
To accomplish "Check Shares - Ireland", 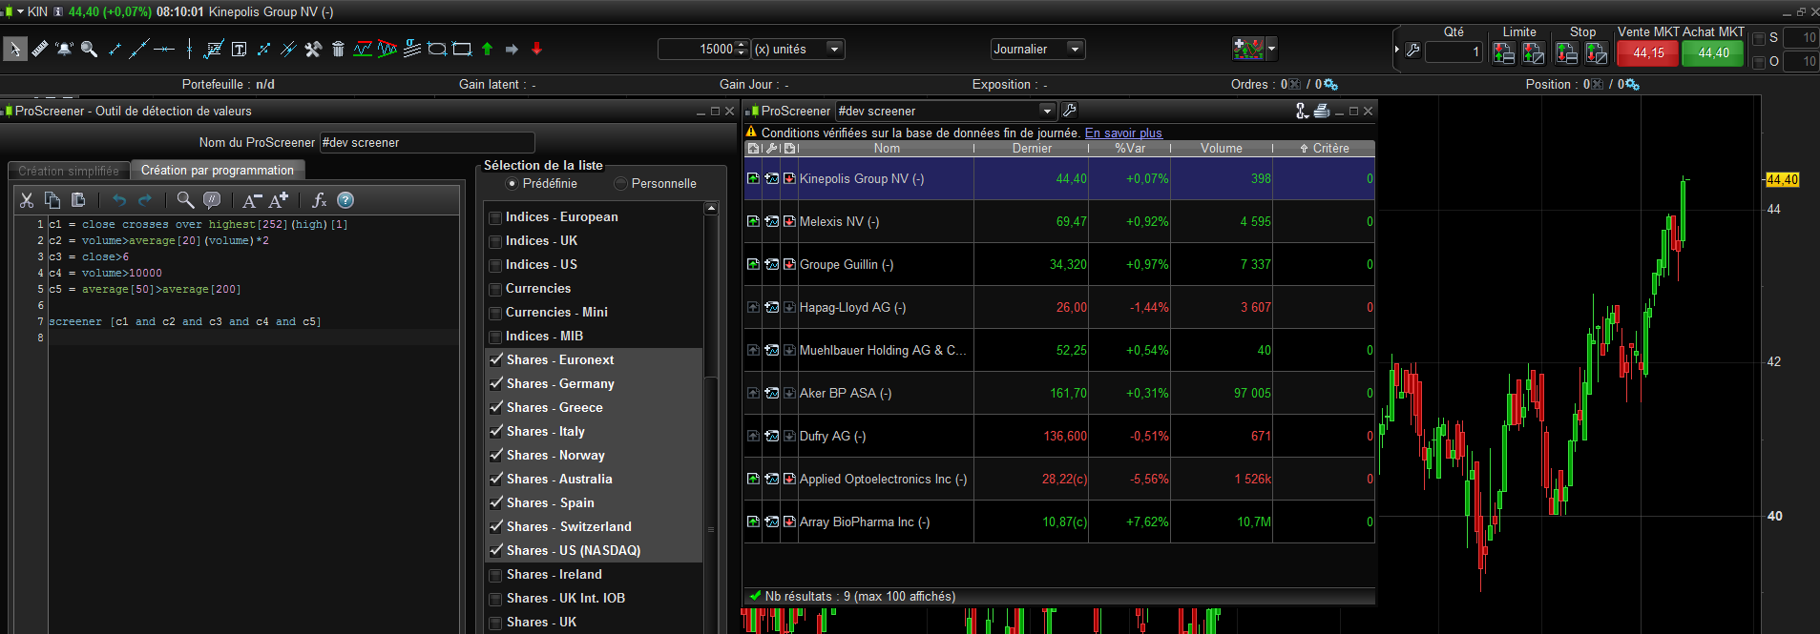I will [495, 575].
